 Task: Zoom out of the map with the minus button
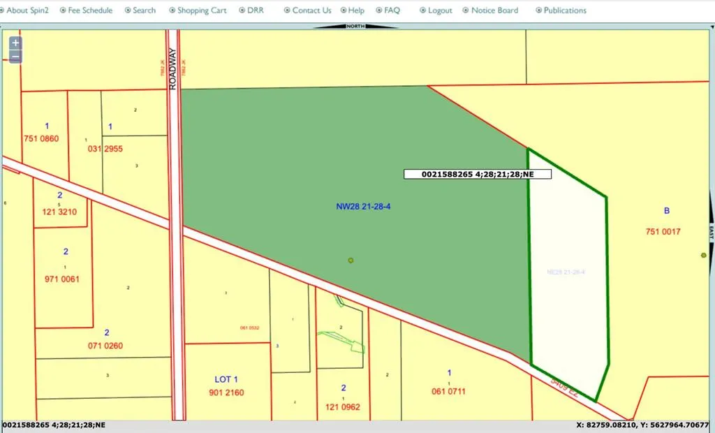pyautogui.click(x=15, y=57)
